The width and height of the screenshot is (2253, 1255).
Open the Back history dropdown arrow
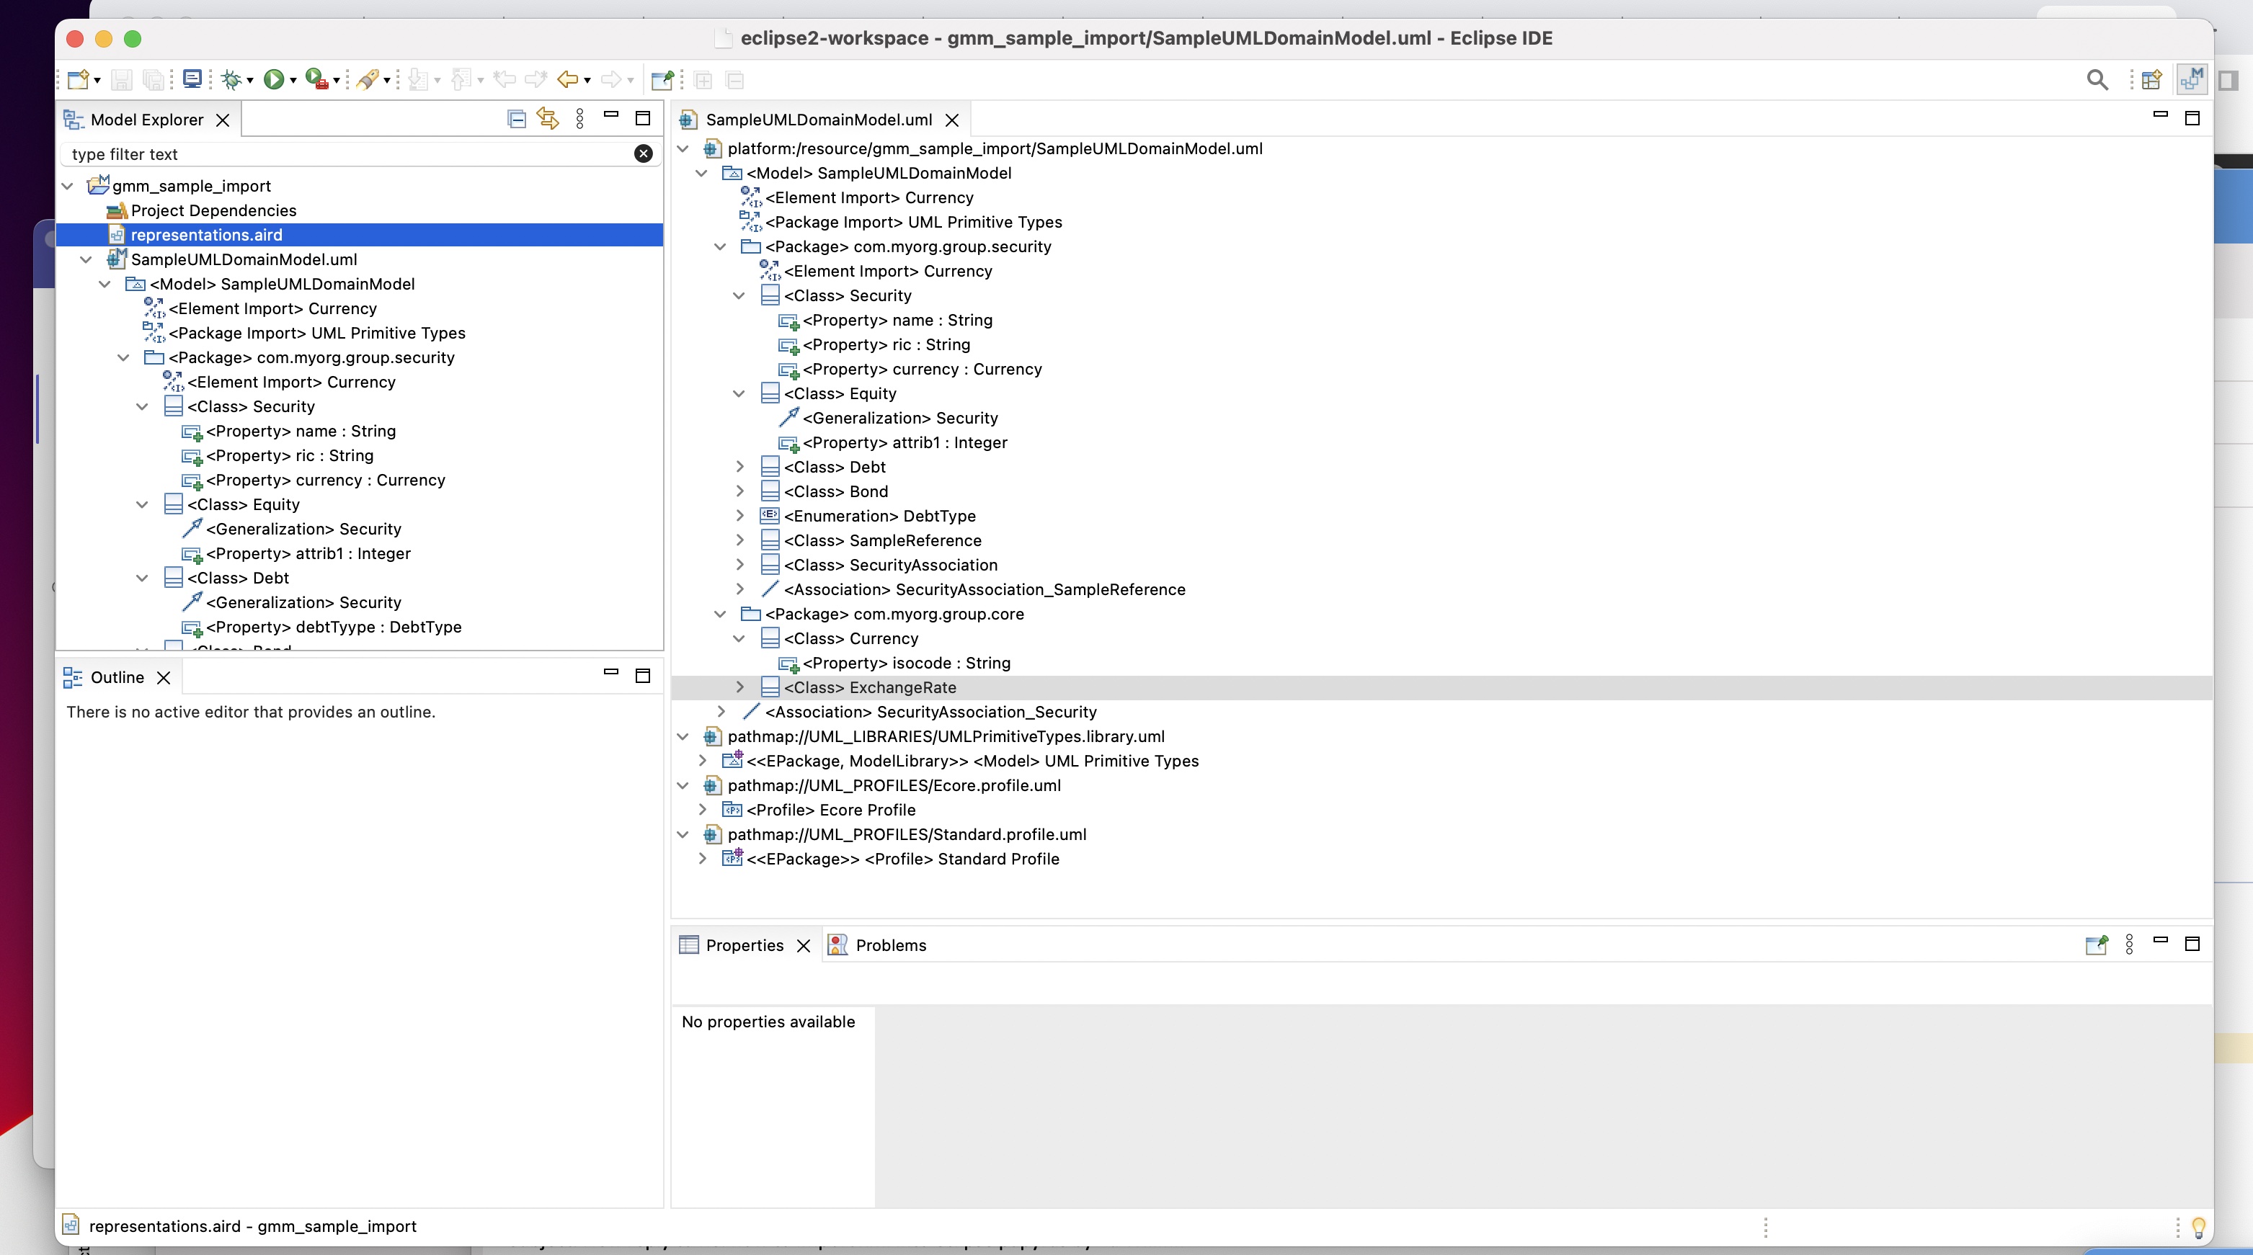coord(587,81)
